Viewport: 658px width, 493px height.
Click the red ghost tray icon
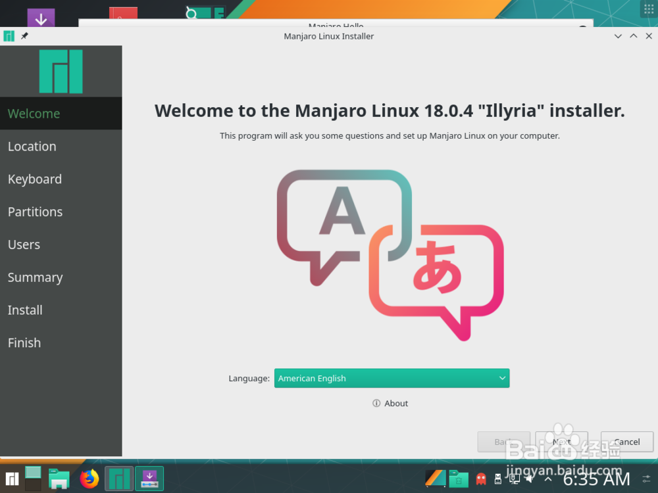click(481, 479)
